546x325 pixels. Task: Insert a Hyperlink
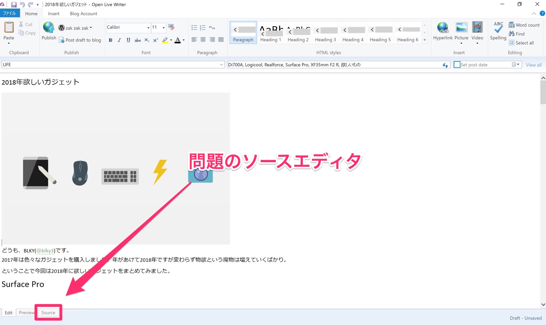443,31
